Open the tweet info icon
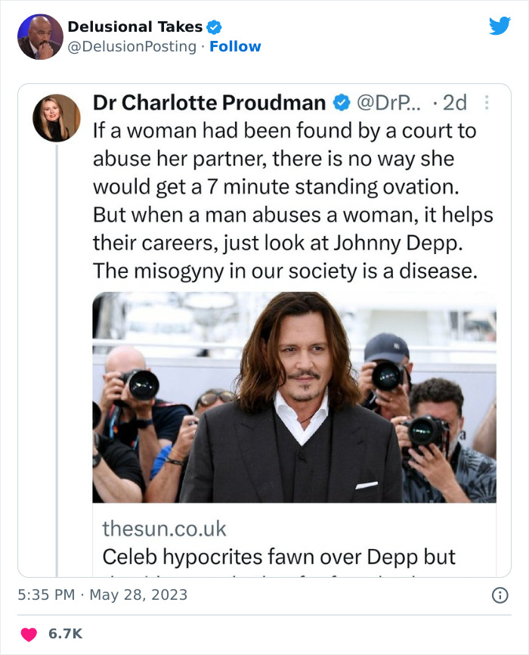This screenshot has height=655, width=529. coord(500,595)
